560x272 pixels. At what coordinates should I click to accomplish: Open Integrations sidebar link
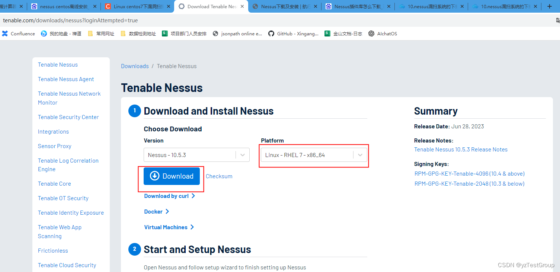coord(53,132)
